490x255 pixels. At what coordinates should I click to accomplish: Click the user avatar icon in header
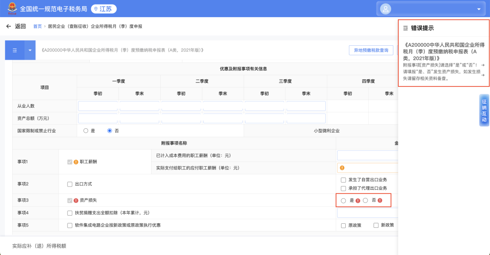click(386, 9)
